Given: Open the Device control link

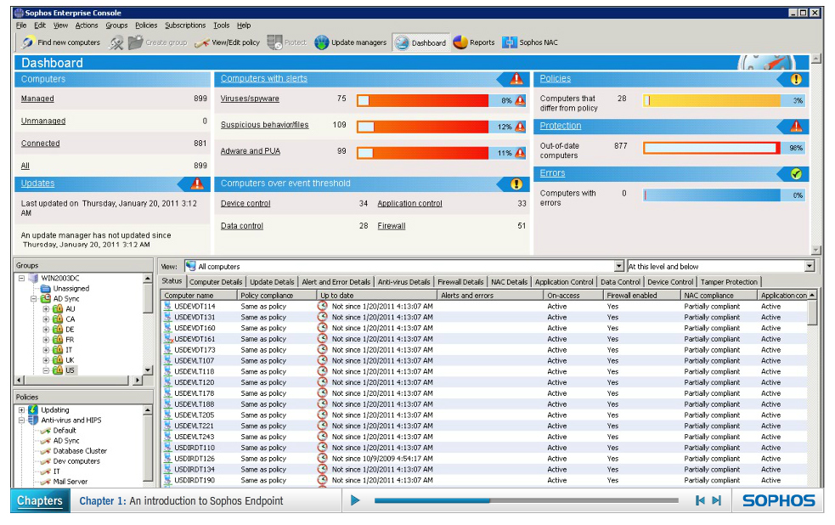Looking at the screenshot, I should coord(245,203).
